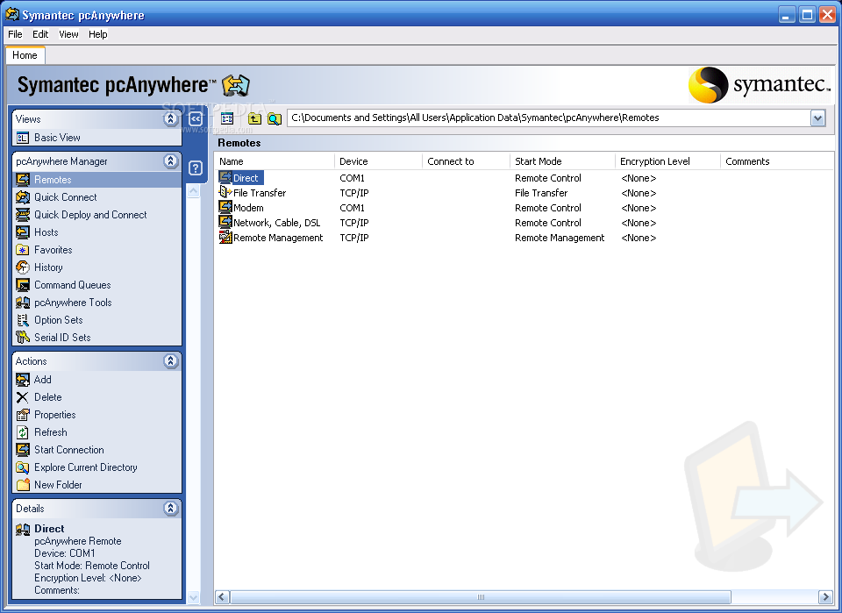Open the History item in the sidebar
Viewport: 842px width, 613px height.
(x=48, y=267)
